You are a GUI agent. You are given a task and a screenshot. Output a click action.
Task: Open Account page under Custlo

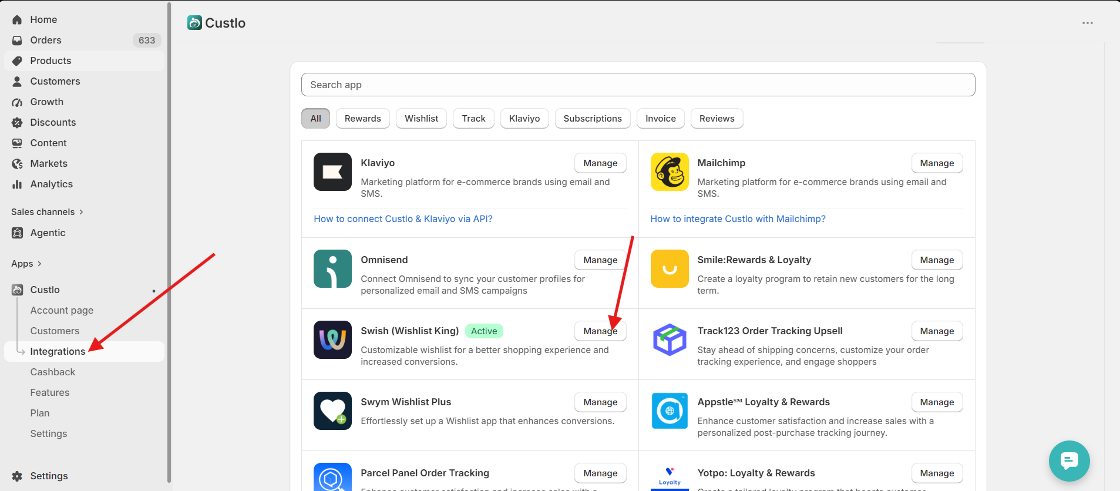[x=62, y=311]
